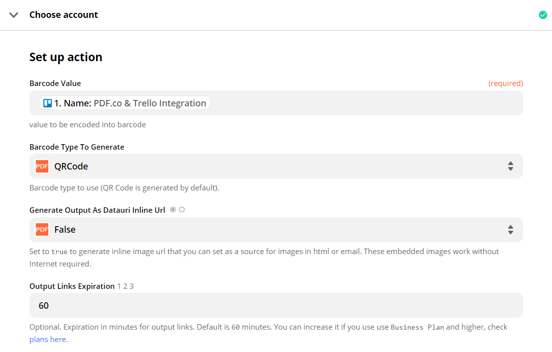Click the Trello icon in the Barcode Value pill
The image size is (552, 352).
point(47,102)
